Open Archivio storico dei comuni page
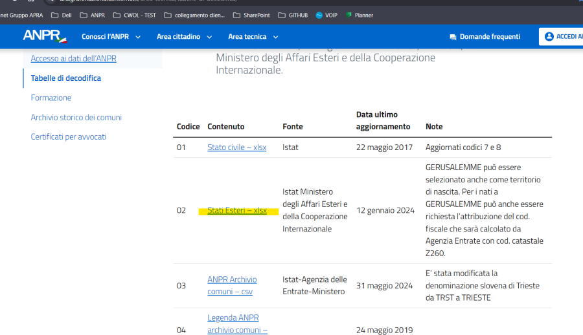Image resolution: width=583 pixels, height=335 pixels. (76, 118)
